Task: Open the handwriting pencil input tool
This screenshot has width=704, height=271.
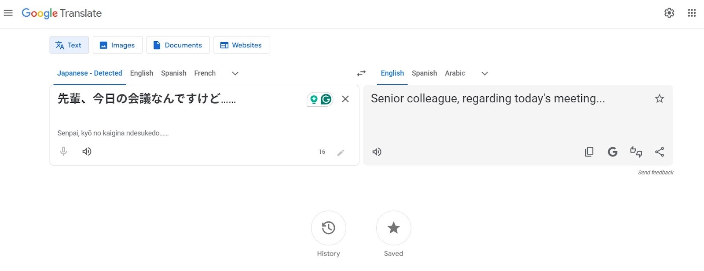Action: coord(341,152)
